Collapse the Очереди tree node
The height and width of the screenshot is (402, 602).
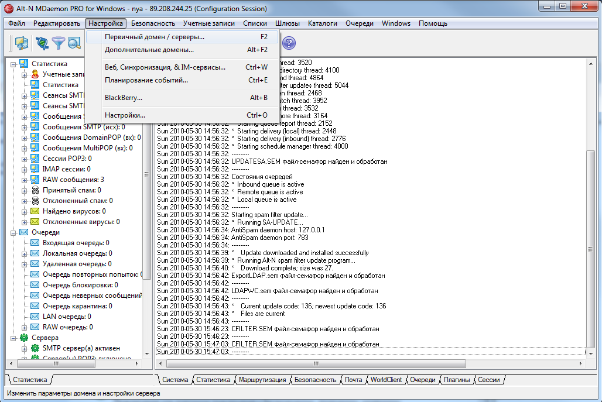coord(13,233)
